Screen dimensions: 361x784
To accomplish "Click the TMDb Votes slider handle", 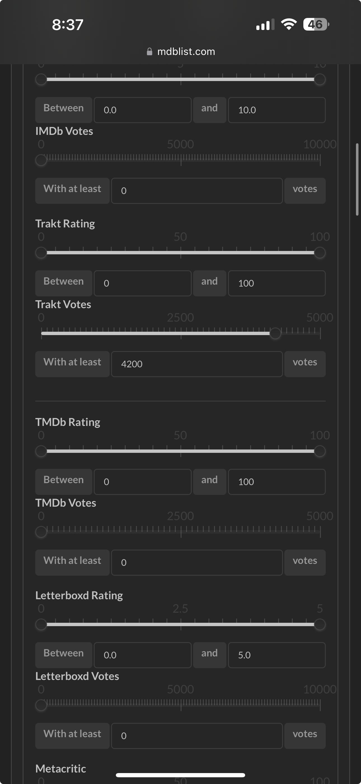I will point(41,532).
